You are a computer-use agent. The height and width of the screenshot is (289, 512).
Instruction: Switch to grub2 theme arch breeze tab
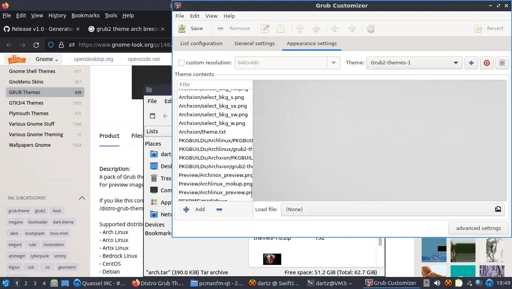point(127,29)
